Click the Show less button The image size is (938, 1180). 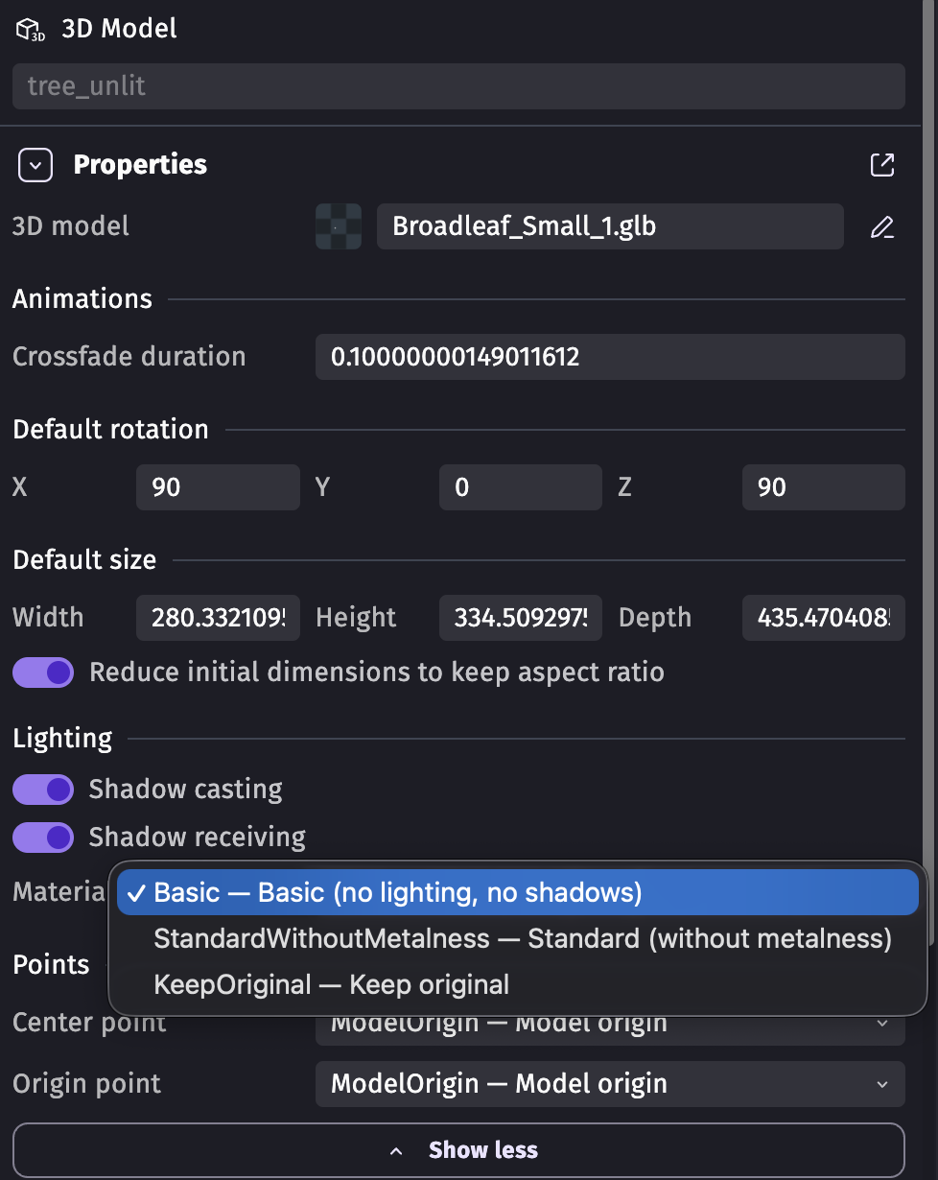point(458,1150)
